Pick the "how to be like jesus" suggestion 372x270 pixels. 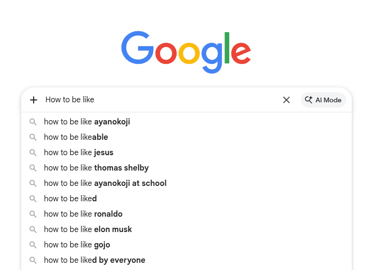pyautogui.click(x=186, y=153)
